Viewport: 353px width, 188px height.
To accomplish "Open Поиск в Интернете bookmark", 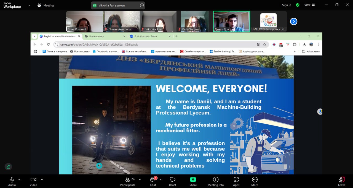I will click(55, 51).
